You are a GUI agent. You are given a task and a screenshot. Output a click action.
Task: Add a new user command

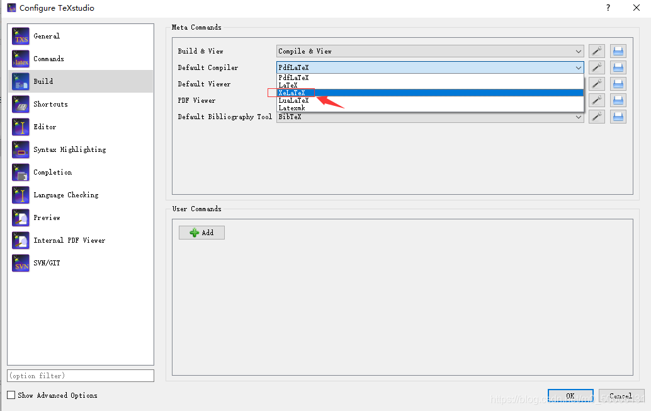(x=201, y=233)
